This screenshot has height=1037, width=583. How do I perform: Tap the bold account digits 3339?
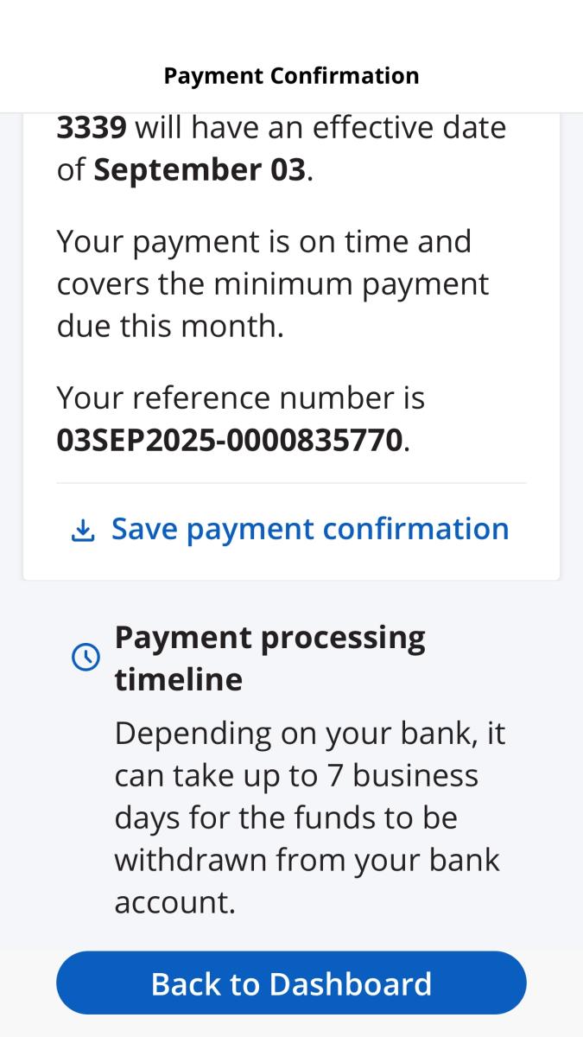pyautogui.click(x=92, y=128)
